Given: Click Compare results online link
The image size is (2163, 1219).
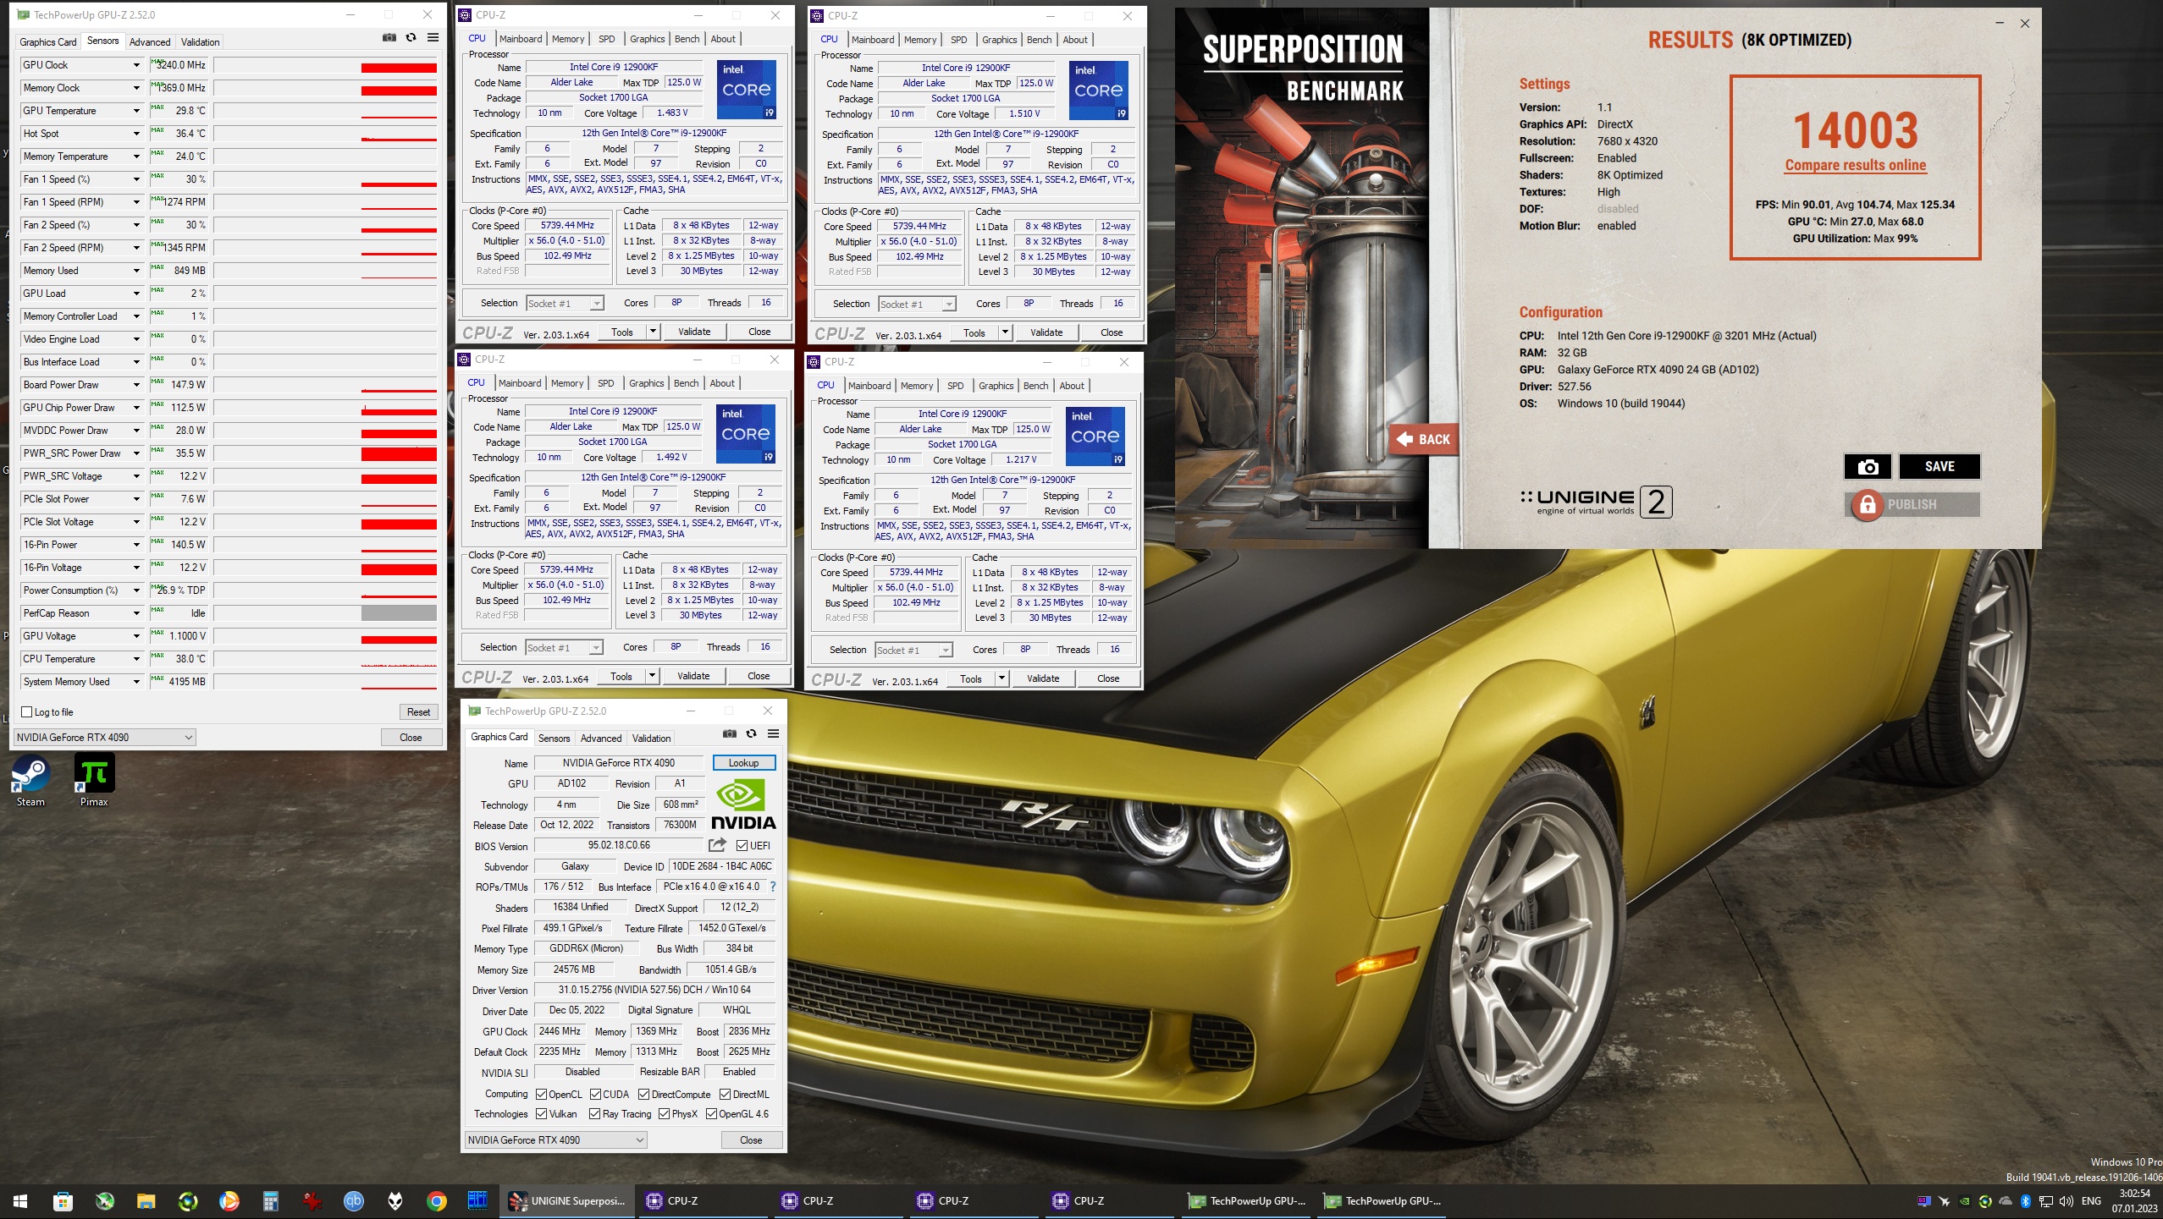Looking at the screenshot, I should click(x=1856, y=166).
